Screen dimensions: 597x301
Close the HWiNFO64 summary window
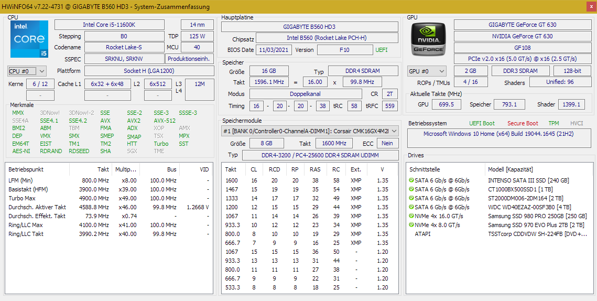tap(590, 6)
